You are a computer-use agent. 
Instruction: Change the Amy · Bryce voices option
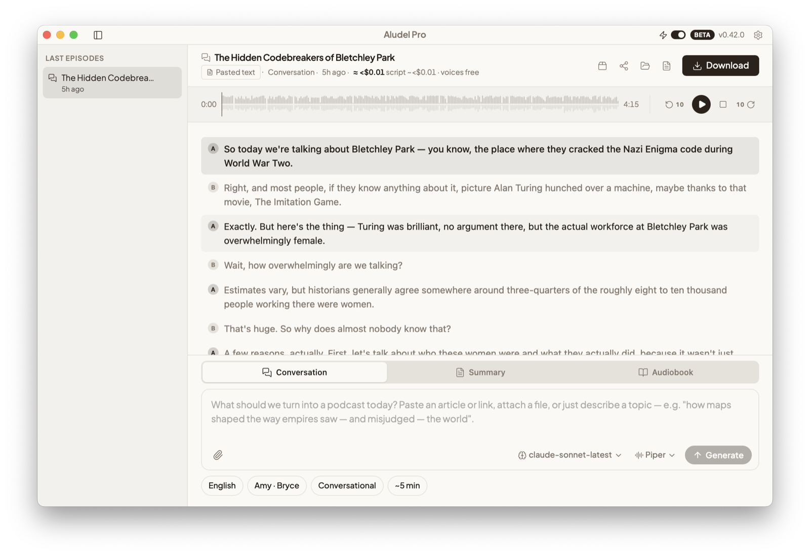click(x=277, y=486)
